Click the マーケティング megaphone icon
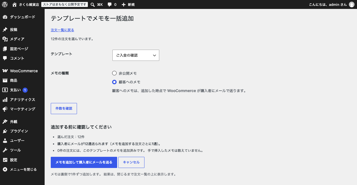The width and height of the screenshot is (357, 185). [x=5, y=109]
